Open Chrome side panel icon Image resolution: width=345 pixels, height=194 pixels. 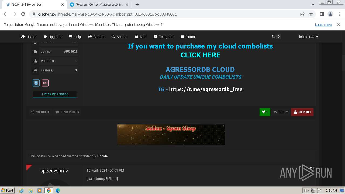tap(322, 14)
